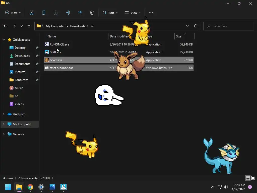Expand the OneDrive tree node
The width and height of the screenshot is (257, 193).
pyautogui.click(x=4, y=114)
